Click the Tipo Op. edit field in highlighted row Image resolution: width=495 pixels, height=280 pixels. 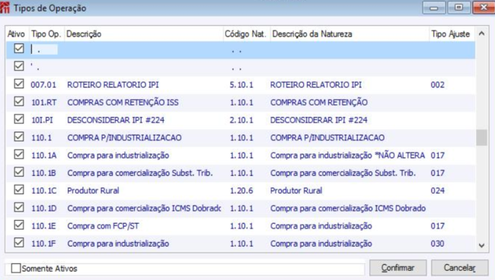coord(44,49)
